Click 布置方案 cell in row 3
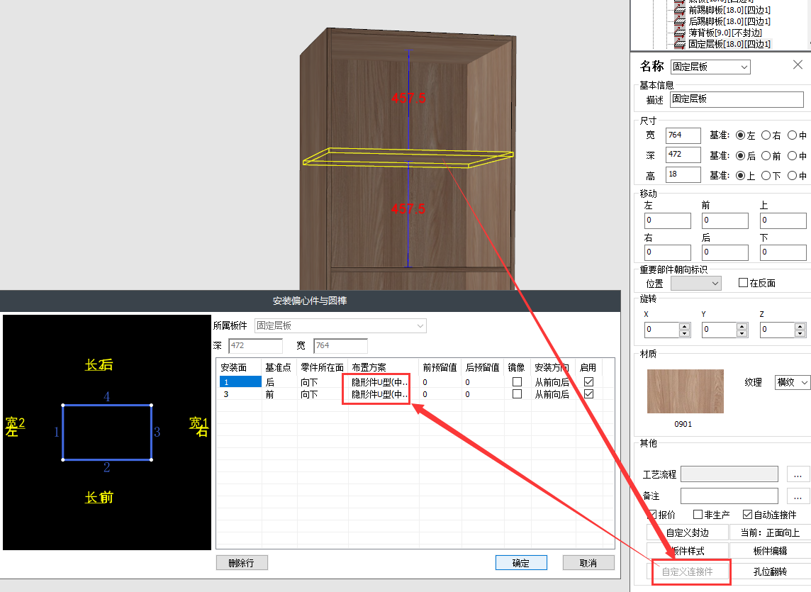 tap(380, 393)
